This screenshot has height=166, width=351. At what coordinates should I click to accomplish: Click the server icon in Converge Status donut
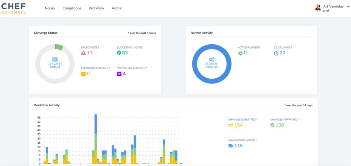point(55,59)
